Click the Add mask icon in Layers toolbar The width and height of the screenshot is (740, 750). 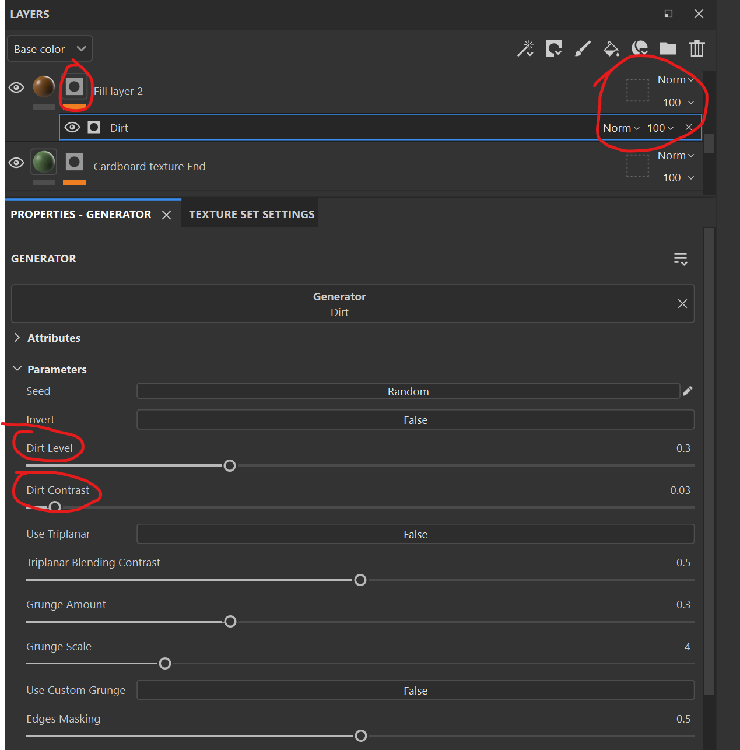click(x=554, y=48)
